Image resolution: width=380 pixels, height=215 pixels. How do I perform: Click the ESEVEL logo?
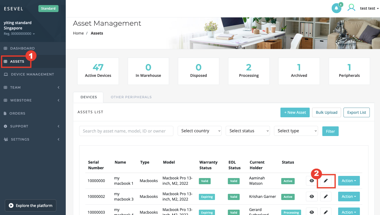pyautogui.click(x=13, y=9)
